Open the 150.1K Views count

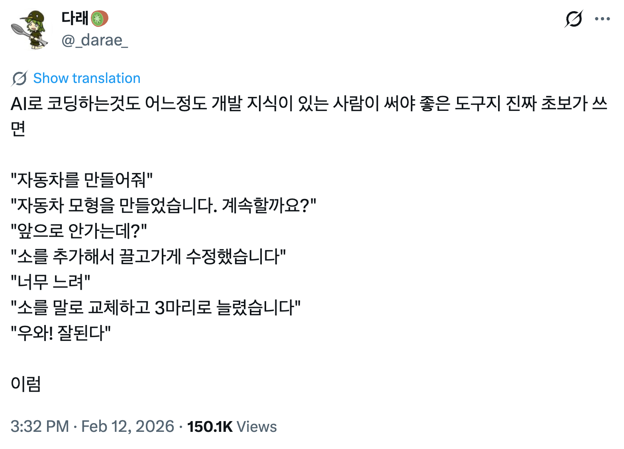click(x=232, y=426)
